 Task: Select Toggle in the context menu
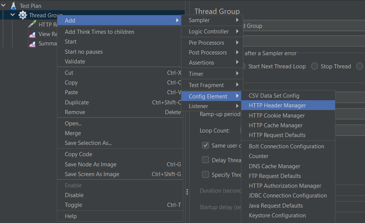click(x=120, y=205)
